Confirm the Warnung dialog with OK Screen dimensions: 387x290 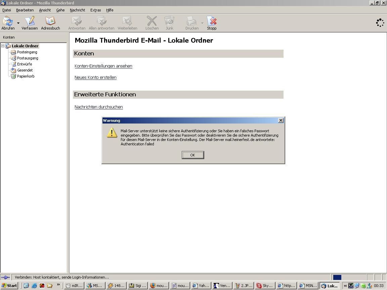tap(193, 155)
